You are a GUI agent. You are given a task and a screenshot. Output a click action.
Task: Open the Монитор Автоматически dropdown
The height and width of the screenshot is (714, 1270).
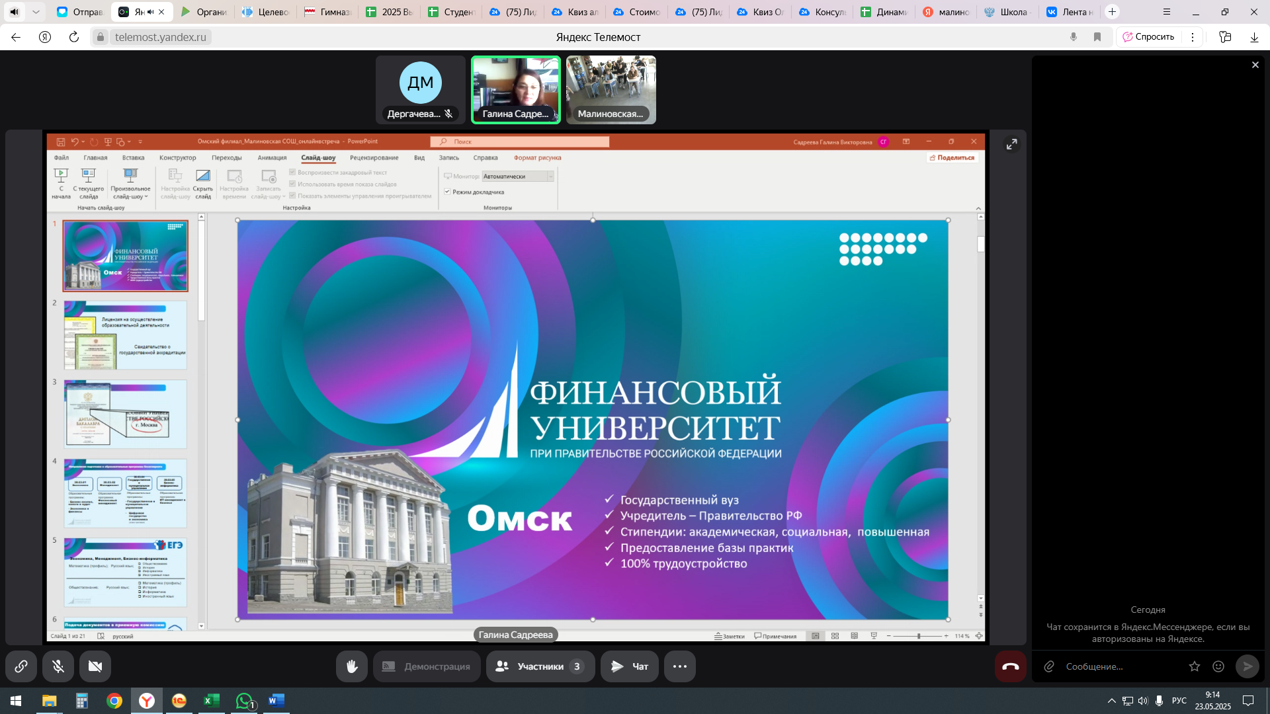tap(518, 177)
